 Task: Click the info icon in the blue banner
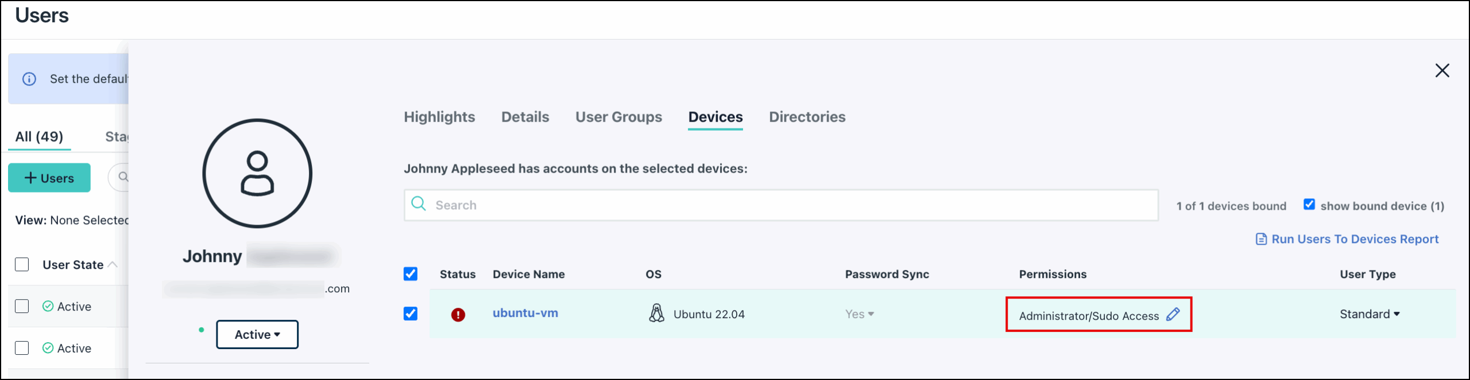pos(29,79)
